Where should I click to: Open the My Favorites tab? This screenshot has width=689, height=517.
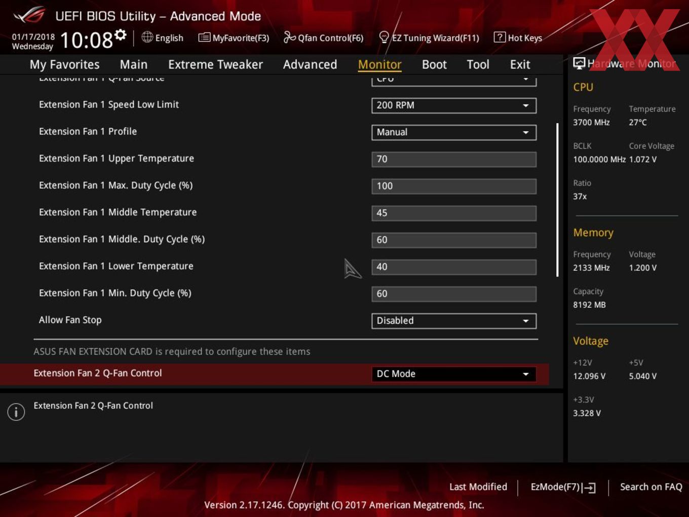coord(64,64)
